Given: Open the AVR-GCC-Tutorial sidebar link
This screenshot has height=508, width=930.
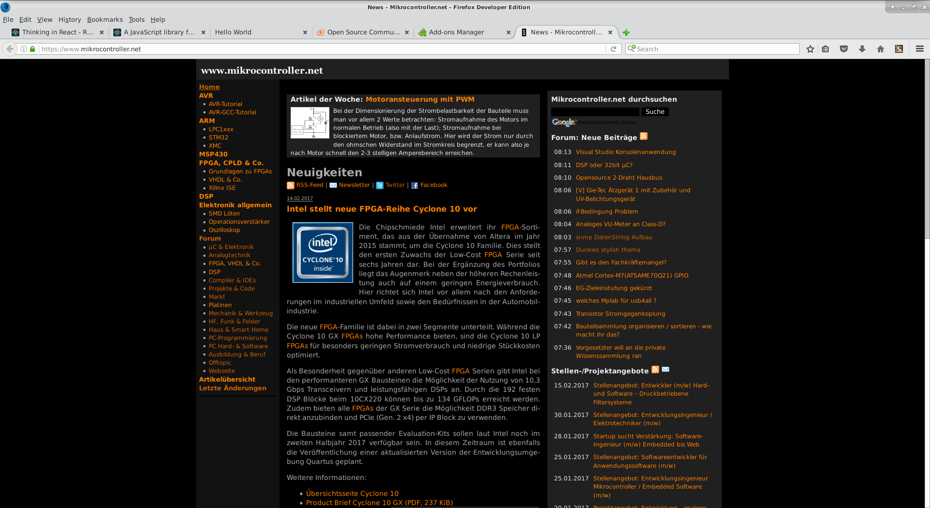Looking at the screenshot, I should [x=232, y=112].
